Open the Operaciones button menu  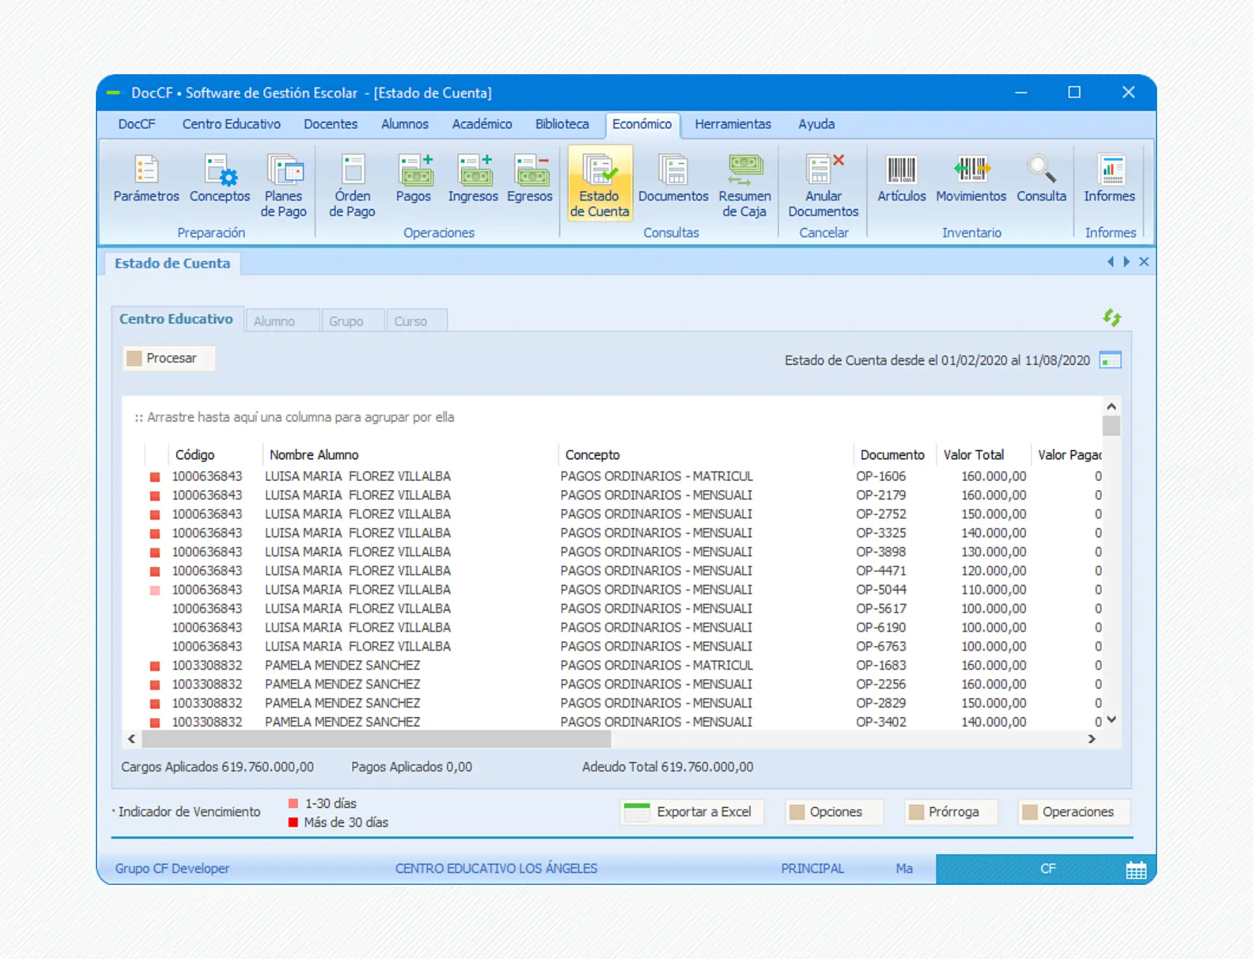(1074, 812)
